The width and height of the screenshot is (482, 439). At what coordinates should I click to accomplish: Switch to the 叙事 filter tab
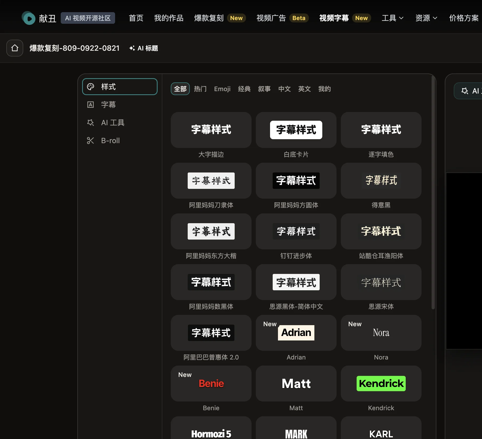coord(264,89)
